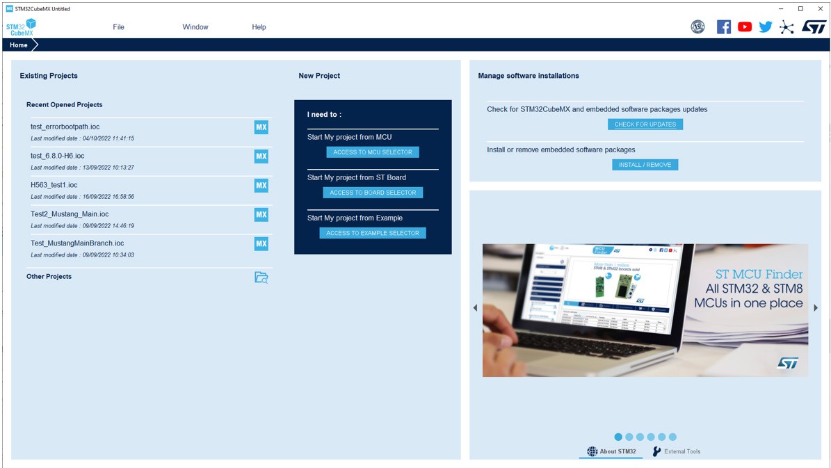Click the External Tools wrench icon

656,451
